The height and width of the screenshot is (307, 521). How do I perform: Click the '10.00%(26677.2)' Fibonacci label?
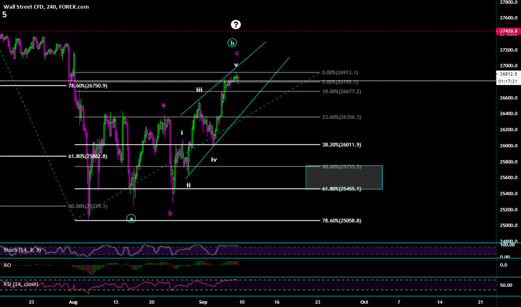point(342,92)
